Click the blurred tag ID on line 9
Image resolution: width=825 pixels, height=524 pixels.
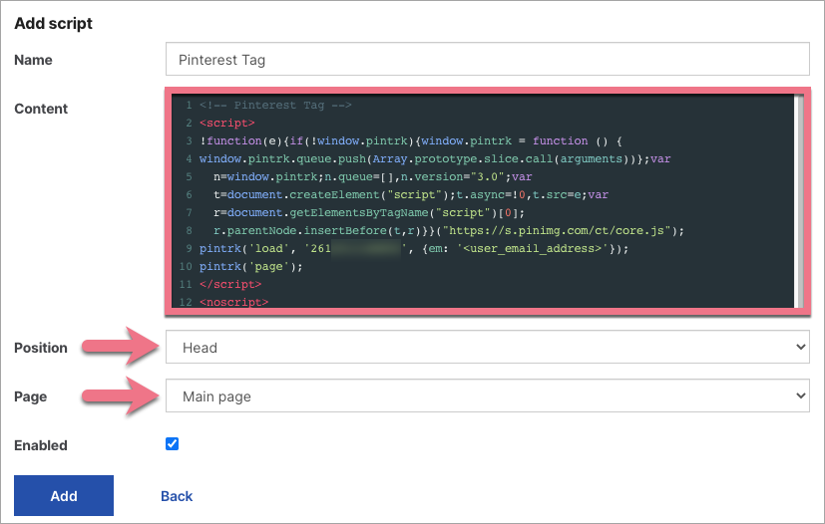point(366,248)
